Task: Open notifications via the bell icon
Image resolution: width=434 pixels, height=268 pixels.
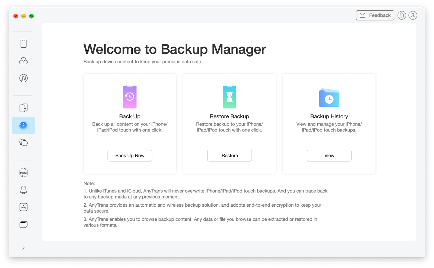Action: pos(402,15)
